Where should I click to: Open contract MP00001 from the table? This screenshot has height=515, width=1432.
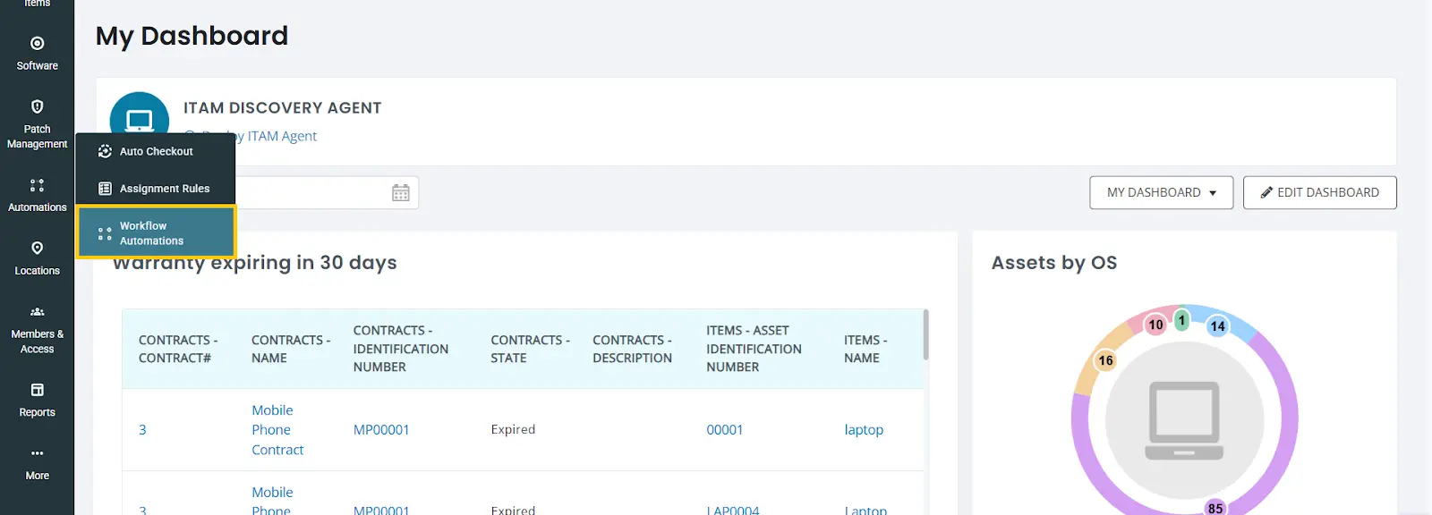pos(381,429)
